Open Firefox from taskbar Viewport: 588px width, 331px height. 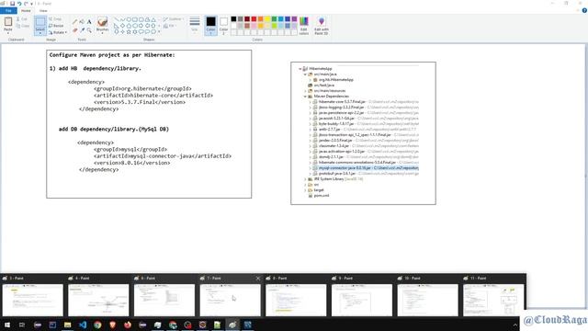click(x=128, y=325)
